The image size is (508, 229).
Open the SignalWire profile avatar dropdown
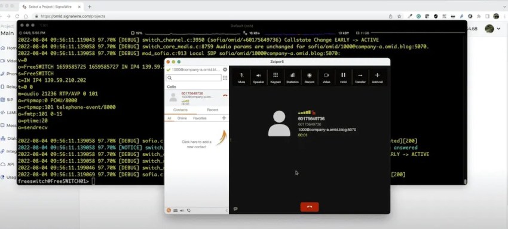492,29
